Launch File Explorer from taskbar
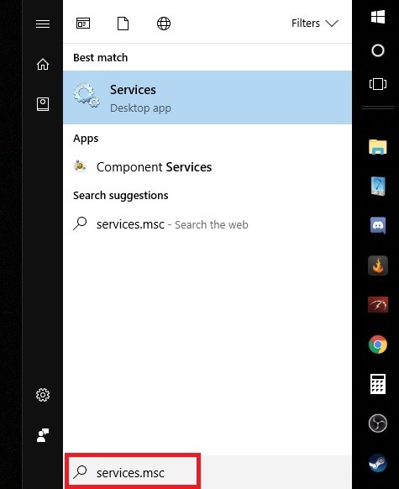Viewport: 399px width, 489px height. 378,147
